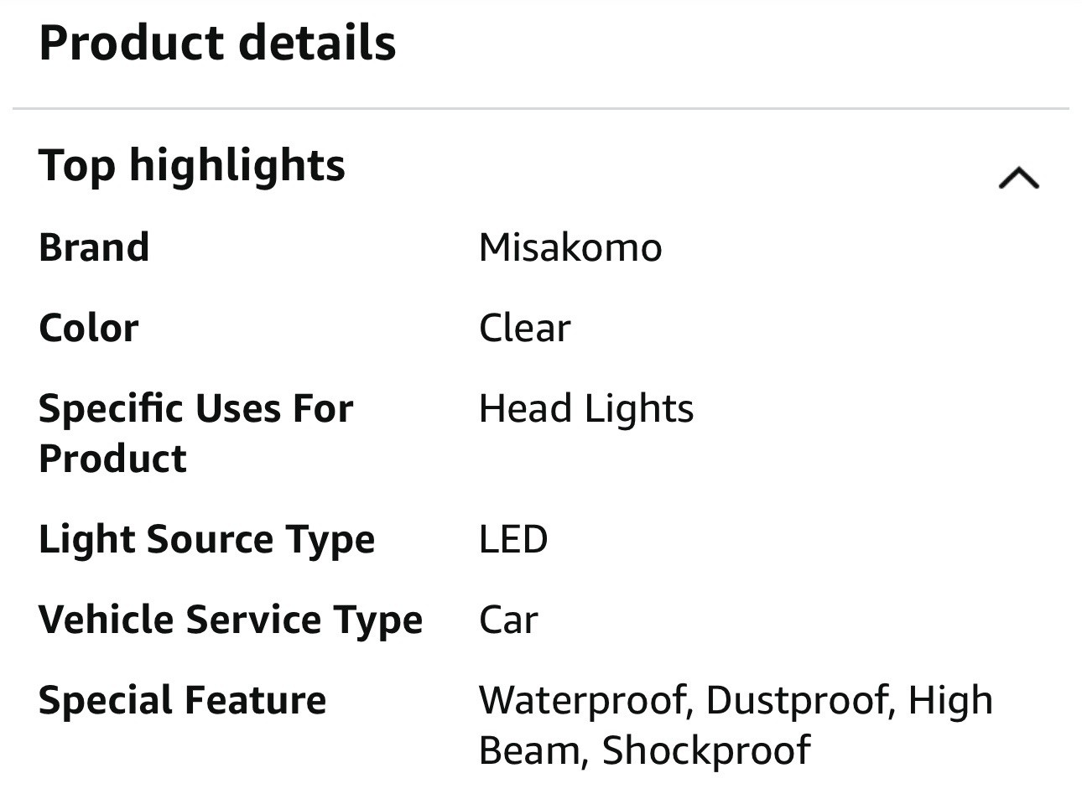Click the word Shockproof
The height and width of the screenshot is (794, 1082).
click(706, 750)
